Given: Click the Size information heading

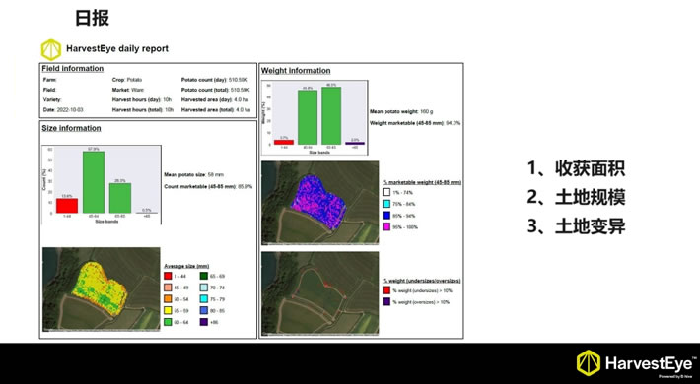Looking at the screenshot, I should tap(71, 128).
